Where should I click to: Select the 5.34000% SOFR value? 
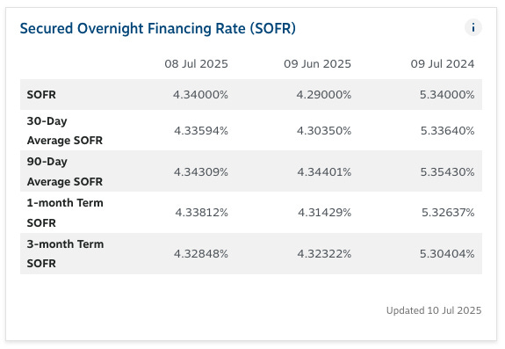(x=447, y=95)
